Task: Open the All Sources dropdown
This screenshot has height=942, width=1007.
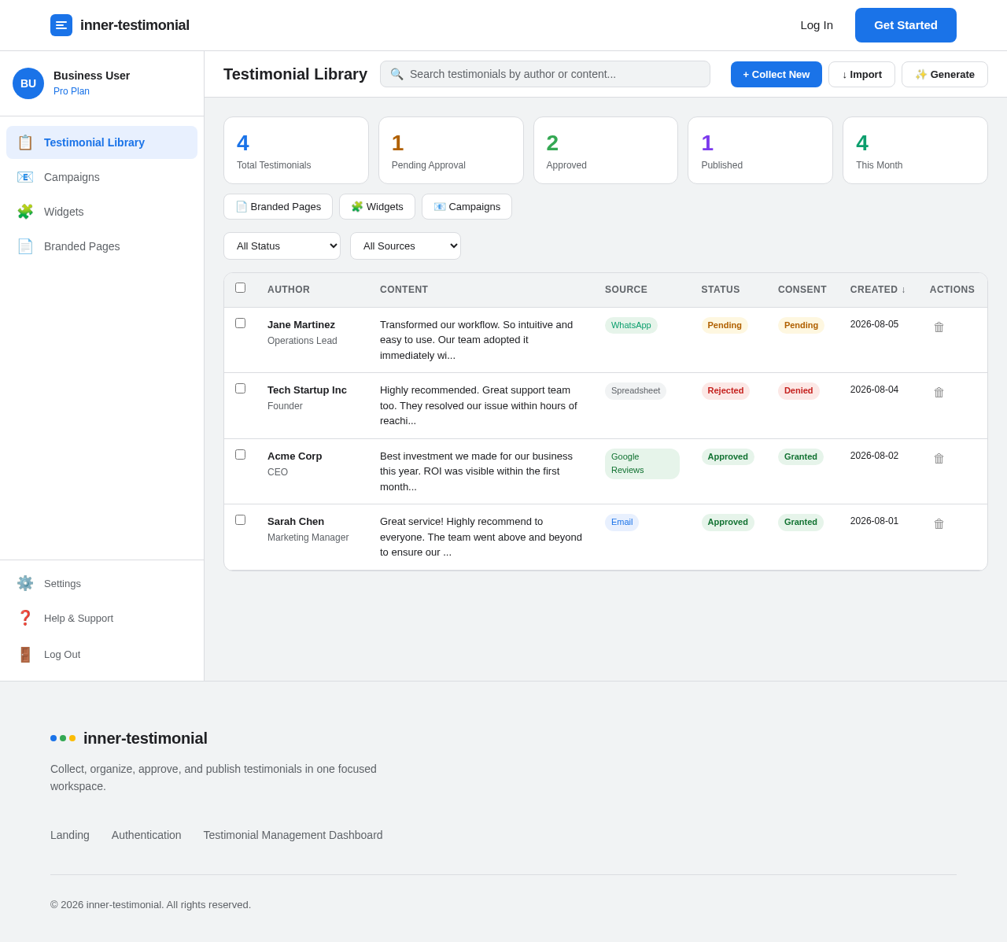Action: coord(405,246)
